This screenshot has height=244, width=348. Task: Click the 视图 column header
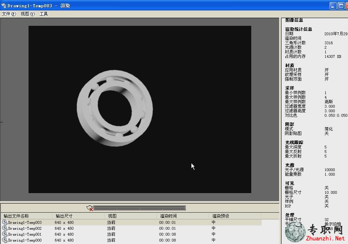pyautogui.click(x=131, y=216)
